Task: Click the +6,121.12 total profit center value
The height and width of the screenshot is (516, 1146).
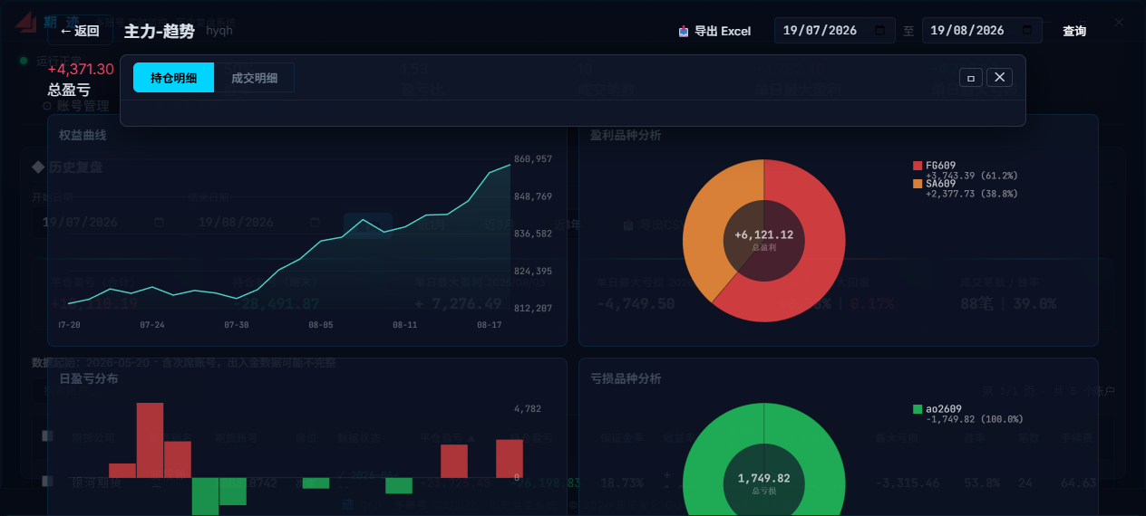Action: [x=764, y=234]
